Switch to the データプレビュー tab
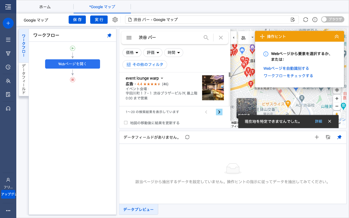Viewport: 349px width, 218px height. pos(138,209)
